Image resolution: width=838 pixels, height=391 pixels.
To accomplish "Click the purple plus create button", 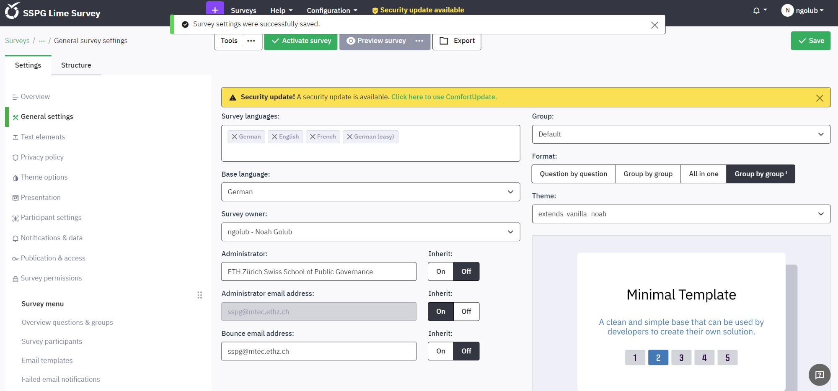I will 215,9.
